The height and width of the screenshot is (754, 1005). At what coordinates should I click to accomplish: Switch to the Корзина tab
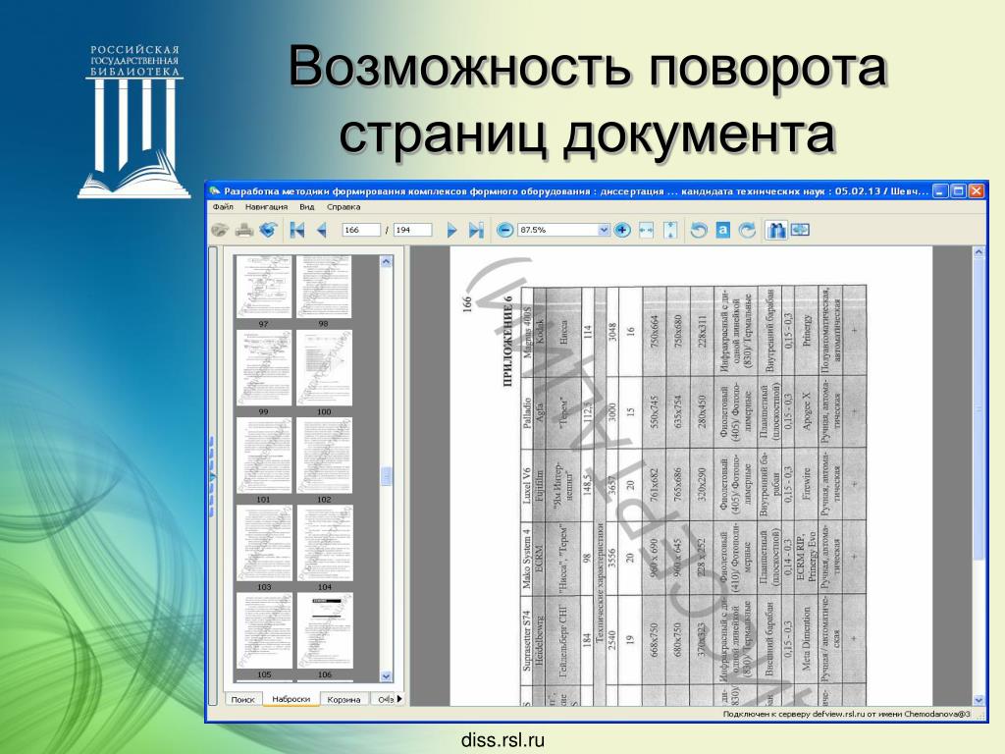point(344,699)
